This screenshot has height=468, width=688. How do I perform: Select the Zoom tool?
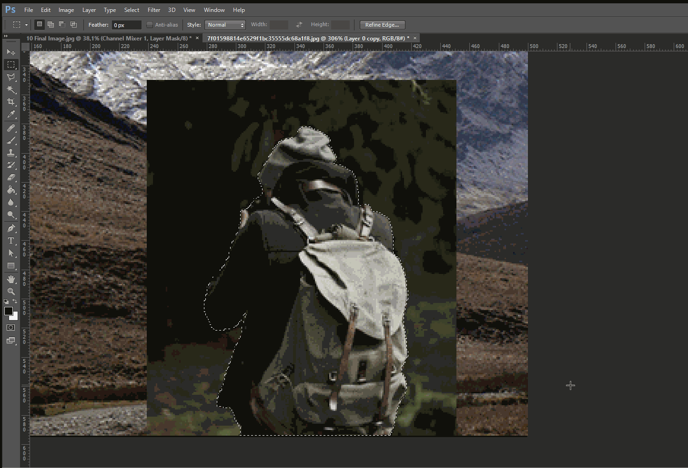[x=11, y=292]
